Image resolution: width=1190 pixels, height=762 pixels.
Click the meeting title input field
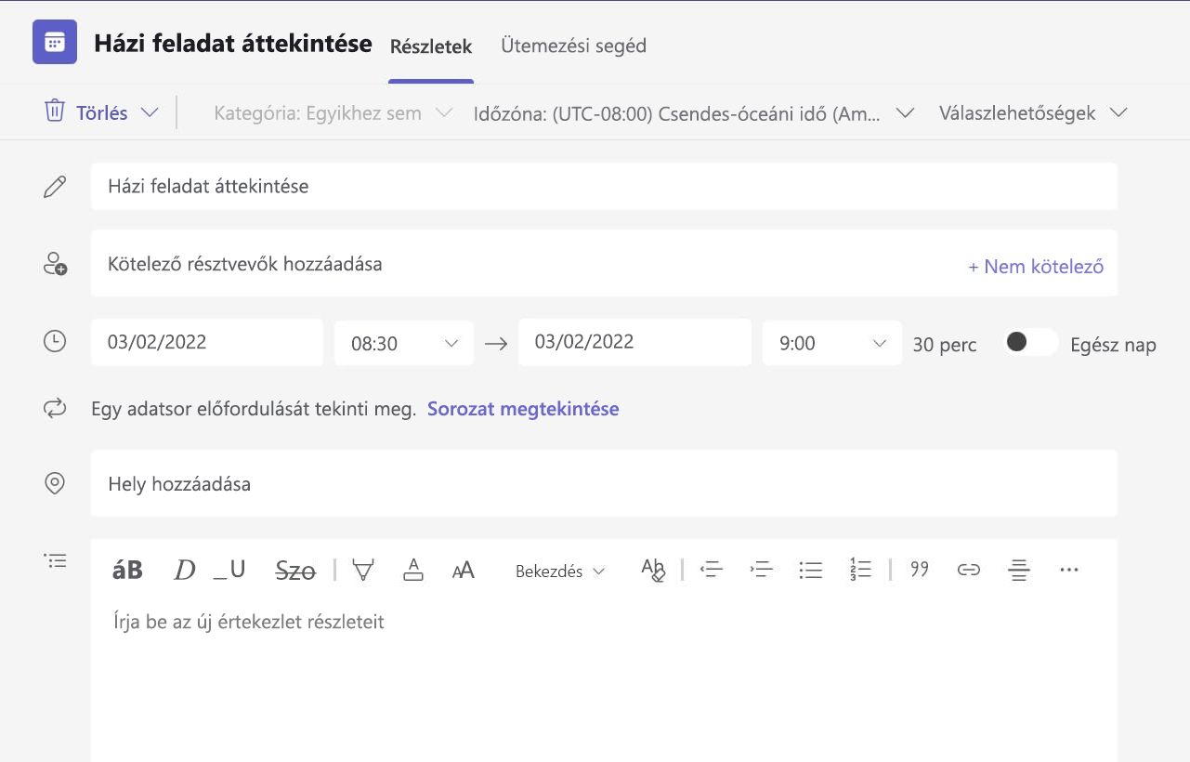(604, 186)
